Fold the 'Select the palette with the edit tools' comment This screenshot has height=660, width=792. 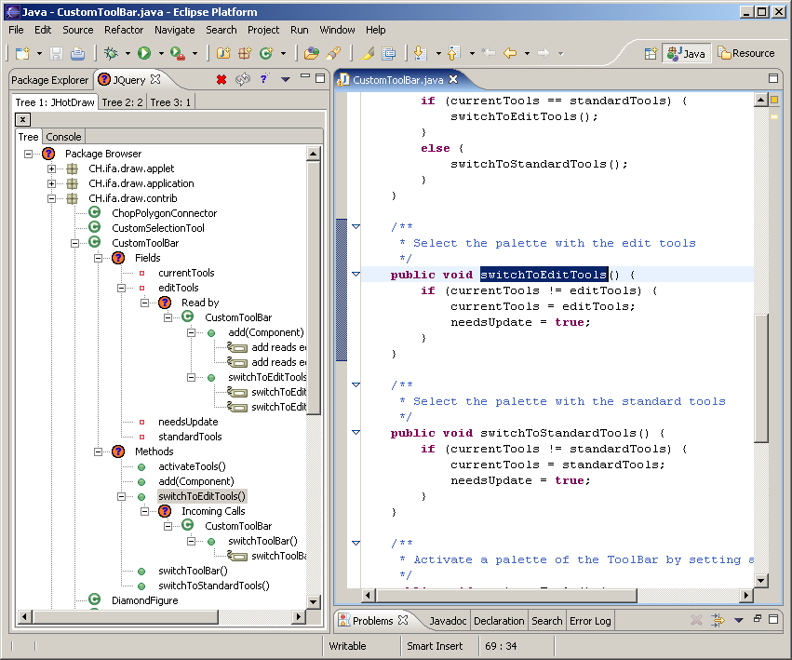[x=356, y=226]
